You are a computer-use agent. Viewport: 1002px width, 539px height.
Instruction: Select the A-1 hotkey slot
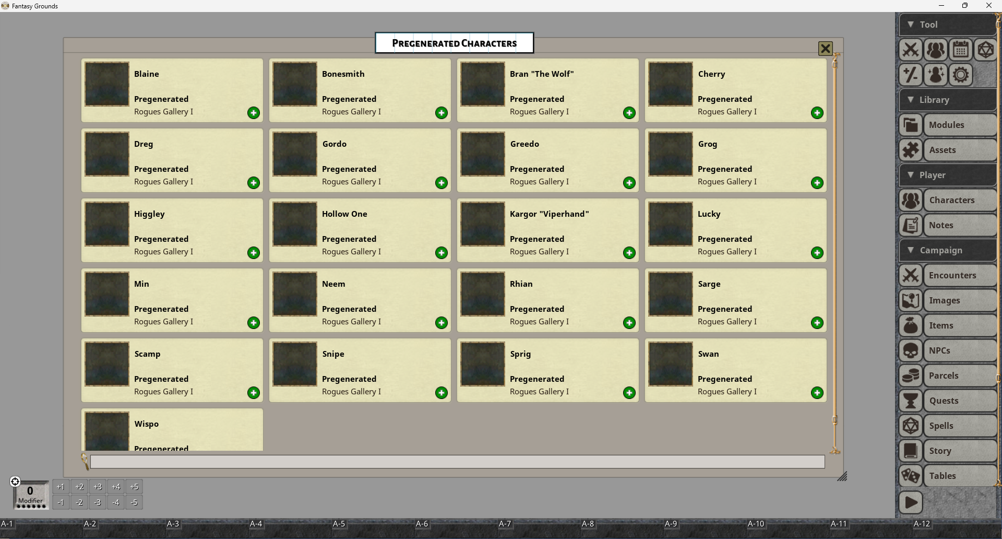coord(41,529)
